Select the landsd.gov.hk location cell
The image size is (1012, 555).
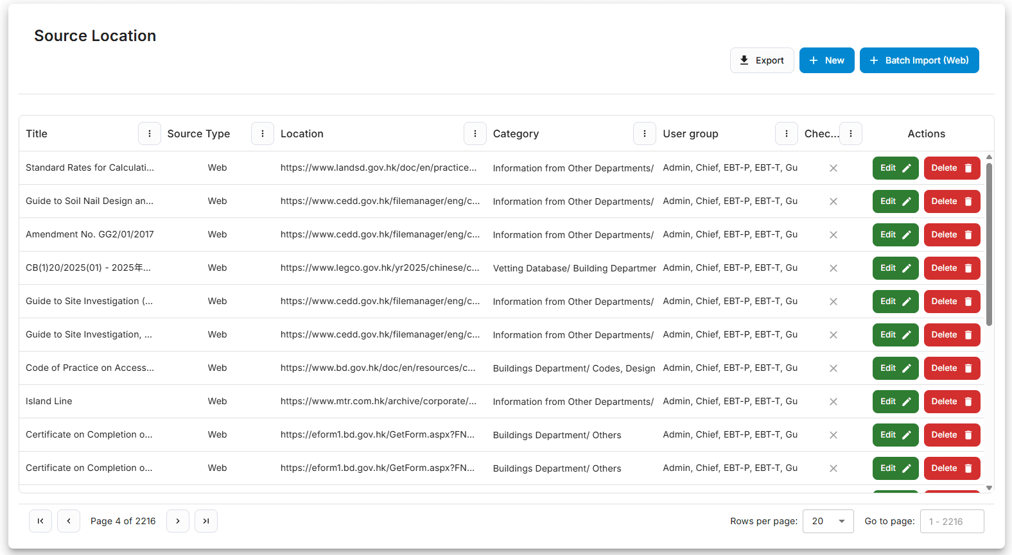coord(379,168)
